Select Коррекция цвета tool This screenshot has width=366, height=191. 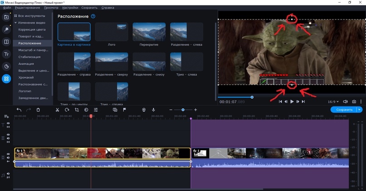[x=32, y=29]
